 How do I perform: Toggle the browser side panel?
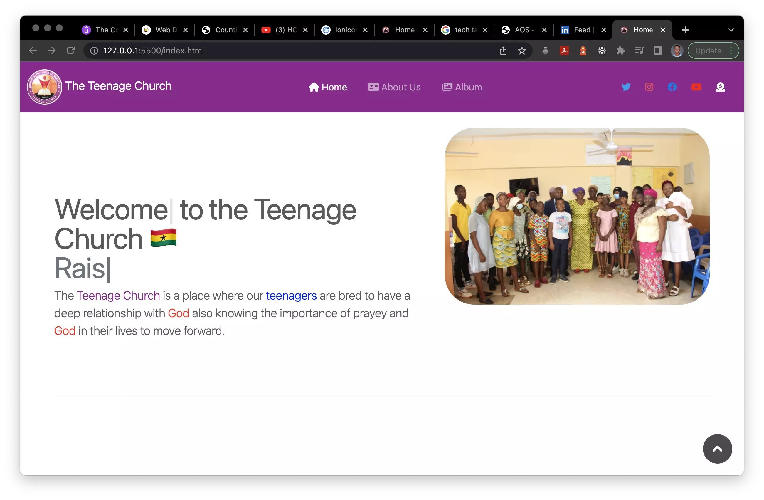click(658, 51)
